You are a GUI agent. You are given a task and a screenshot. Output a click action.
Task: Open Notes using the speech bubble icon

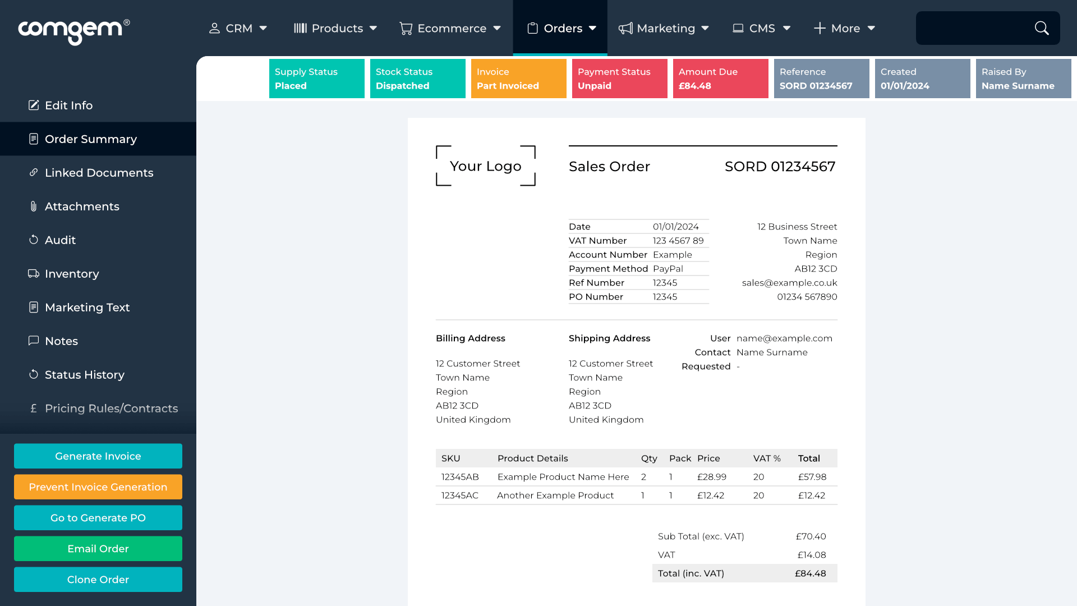point(34,341)
